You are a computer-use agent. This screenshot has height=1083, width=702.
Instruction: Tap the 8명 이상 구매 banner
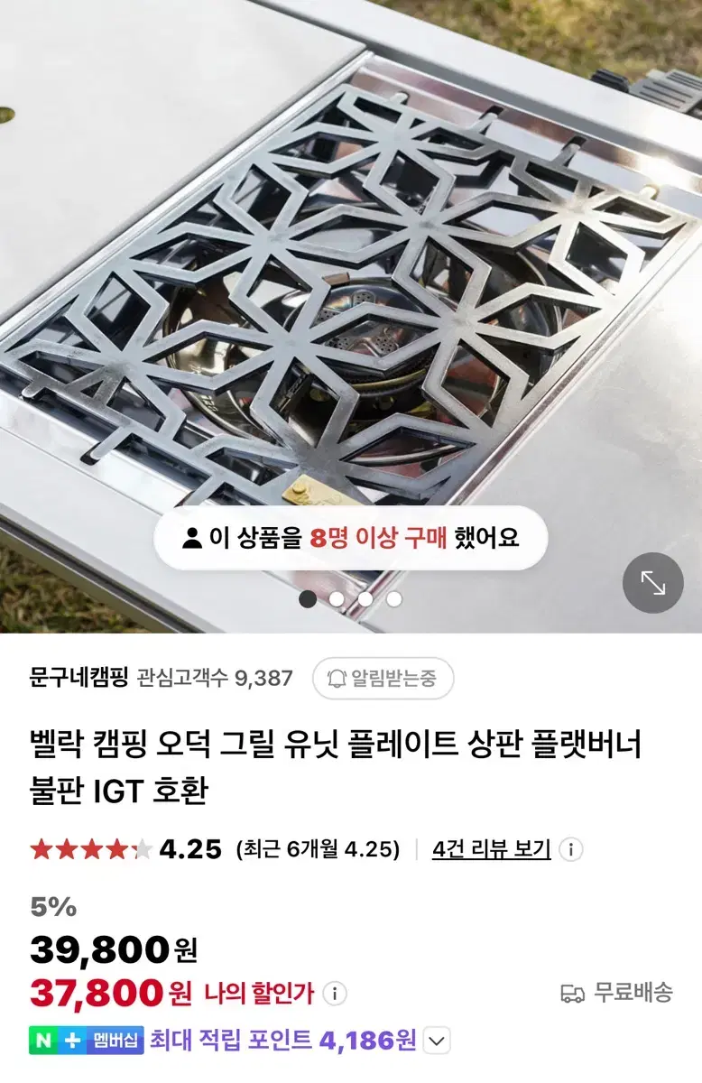click(350, 538)
